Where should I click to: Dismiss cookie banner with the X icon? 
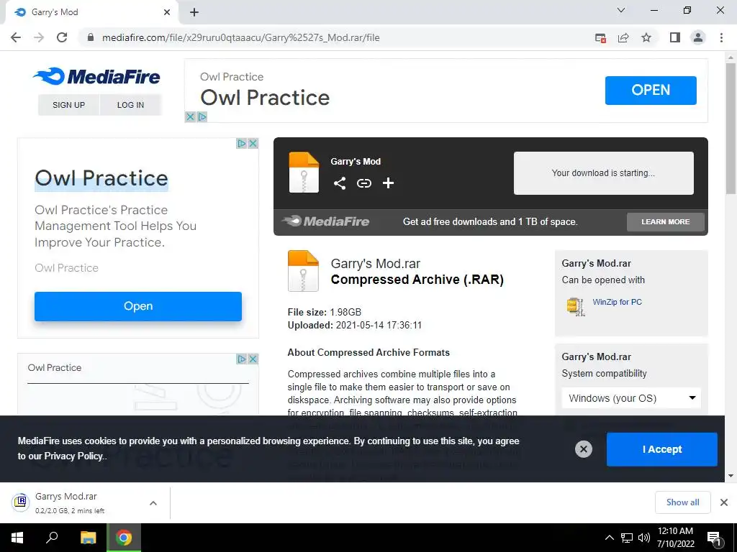583,449
